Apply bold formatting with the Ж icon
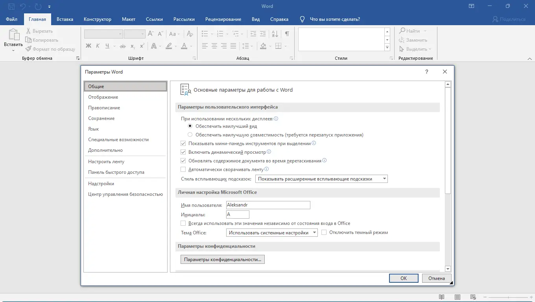This screenshot has height=302, width=535. click(x=88, y=46)
